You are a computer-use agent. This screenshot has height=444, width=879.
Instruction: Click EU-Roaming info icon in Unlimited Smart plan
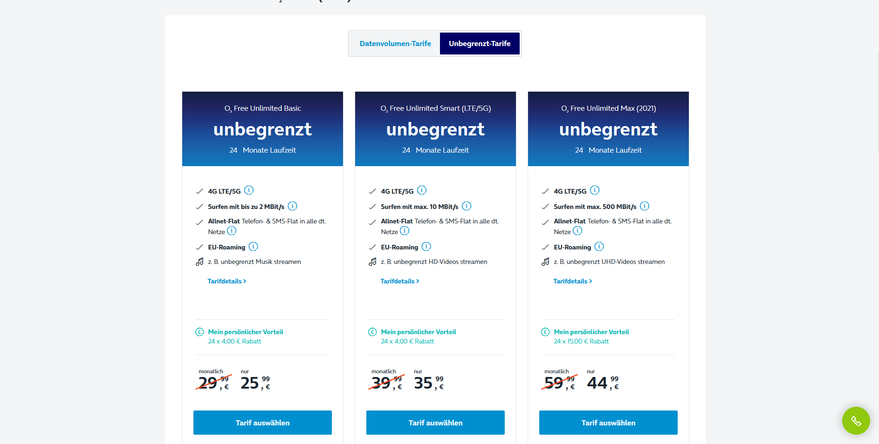pyautogui.click(x=426, y=246)
